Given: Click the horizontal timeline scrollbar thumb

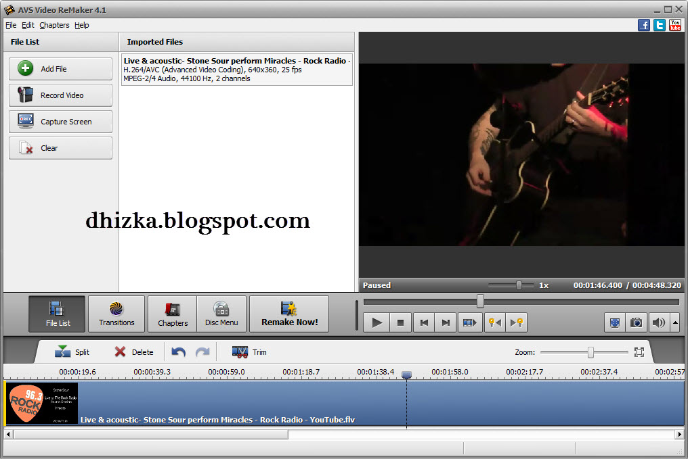Looking at the screenshot, I should tap(151, 435).
